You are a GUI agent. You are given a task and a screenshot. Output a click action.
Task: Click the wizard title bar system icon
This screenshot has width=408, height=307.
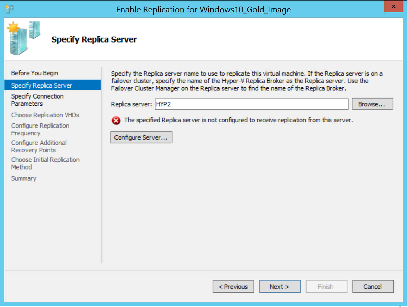[x=9, y=9]
